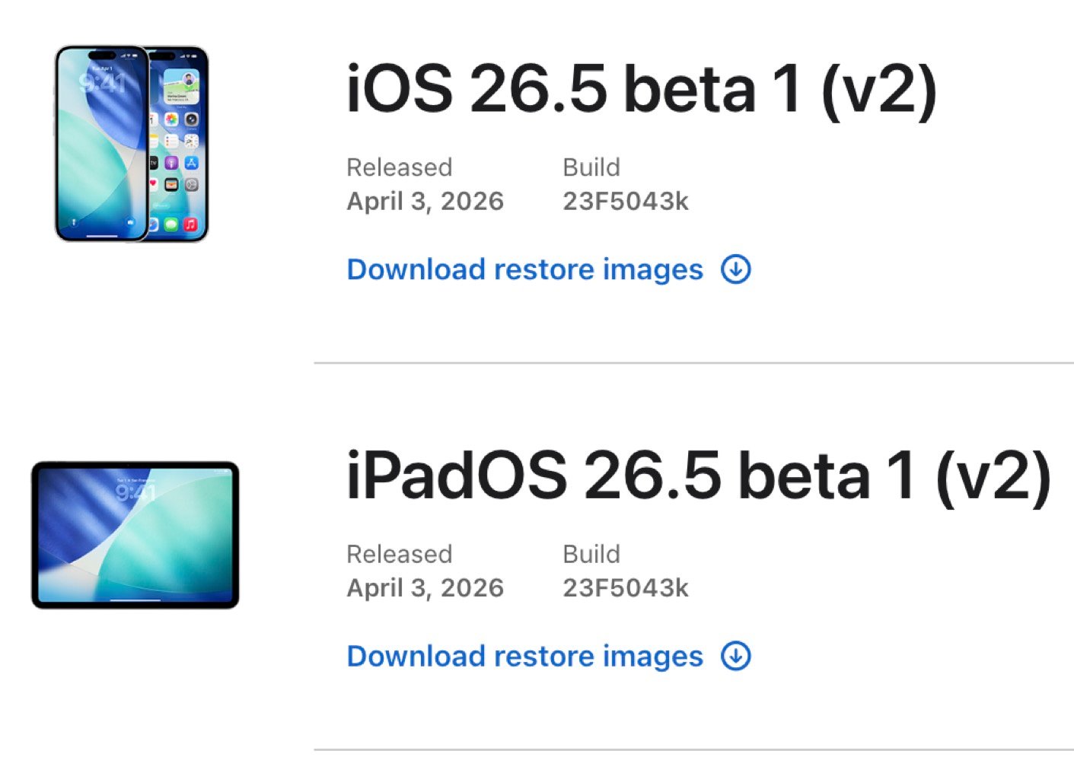This screenshot has width=1074, height=773.
Task: Open iOS 26.5 Download restore images link
Action: point(525,269)
